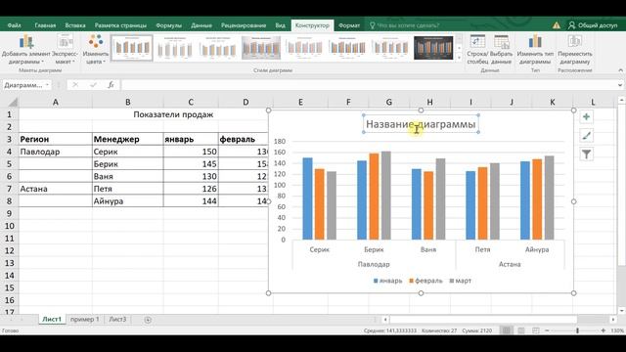The width and height of the screenshot is (626, 352).
Task: Open the Review (Рецензирование) tab
Action: (244, 25)
